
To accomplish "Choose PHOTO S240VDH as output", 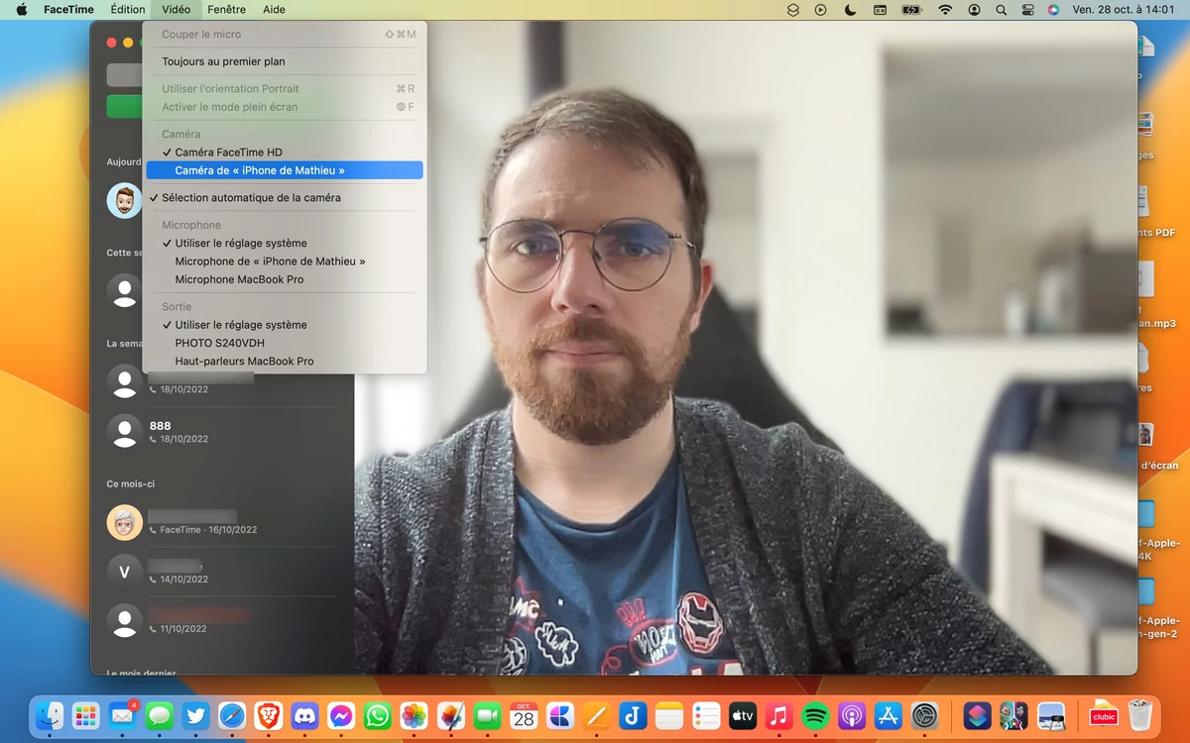I will coord(285,343).
